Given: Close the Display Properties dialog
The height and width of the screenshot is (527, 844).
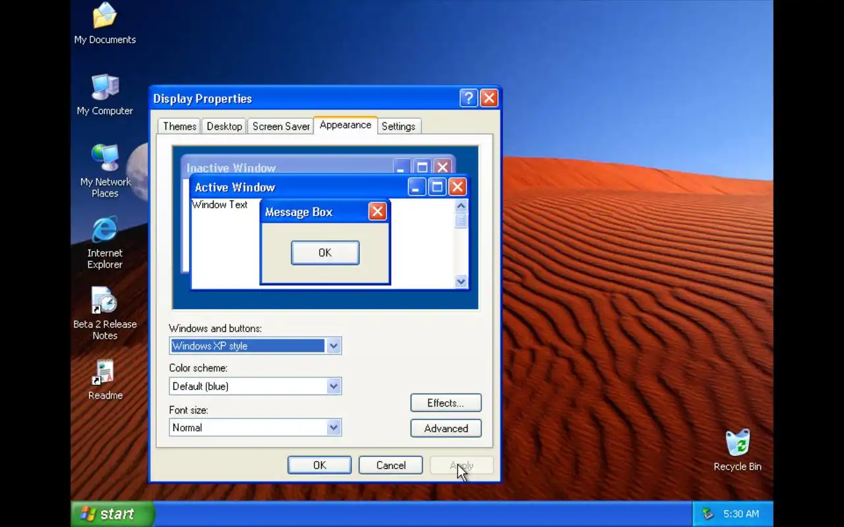Looking at the screenshot, I should click(x=489, y=98).
